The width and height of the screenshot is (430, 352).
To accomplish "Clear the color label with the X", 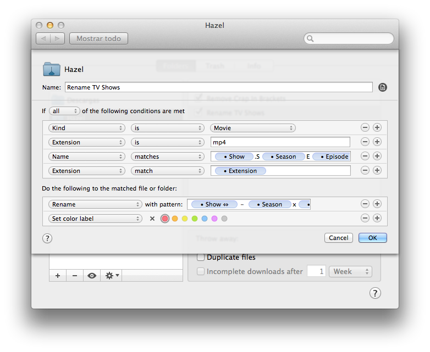I will pyautogui.click(x=152, y=219).
